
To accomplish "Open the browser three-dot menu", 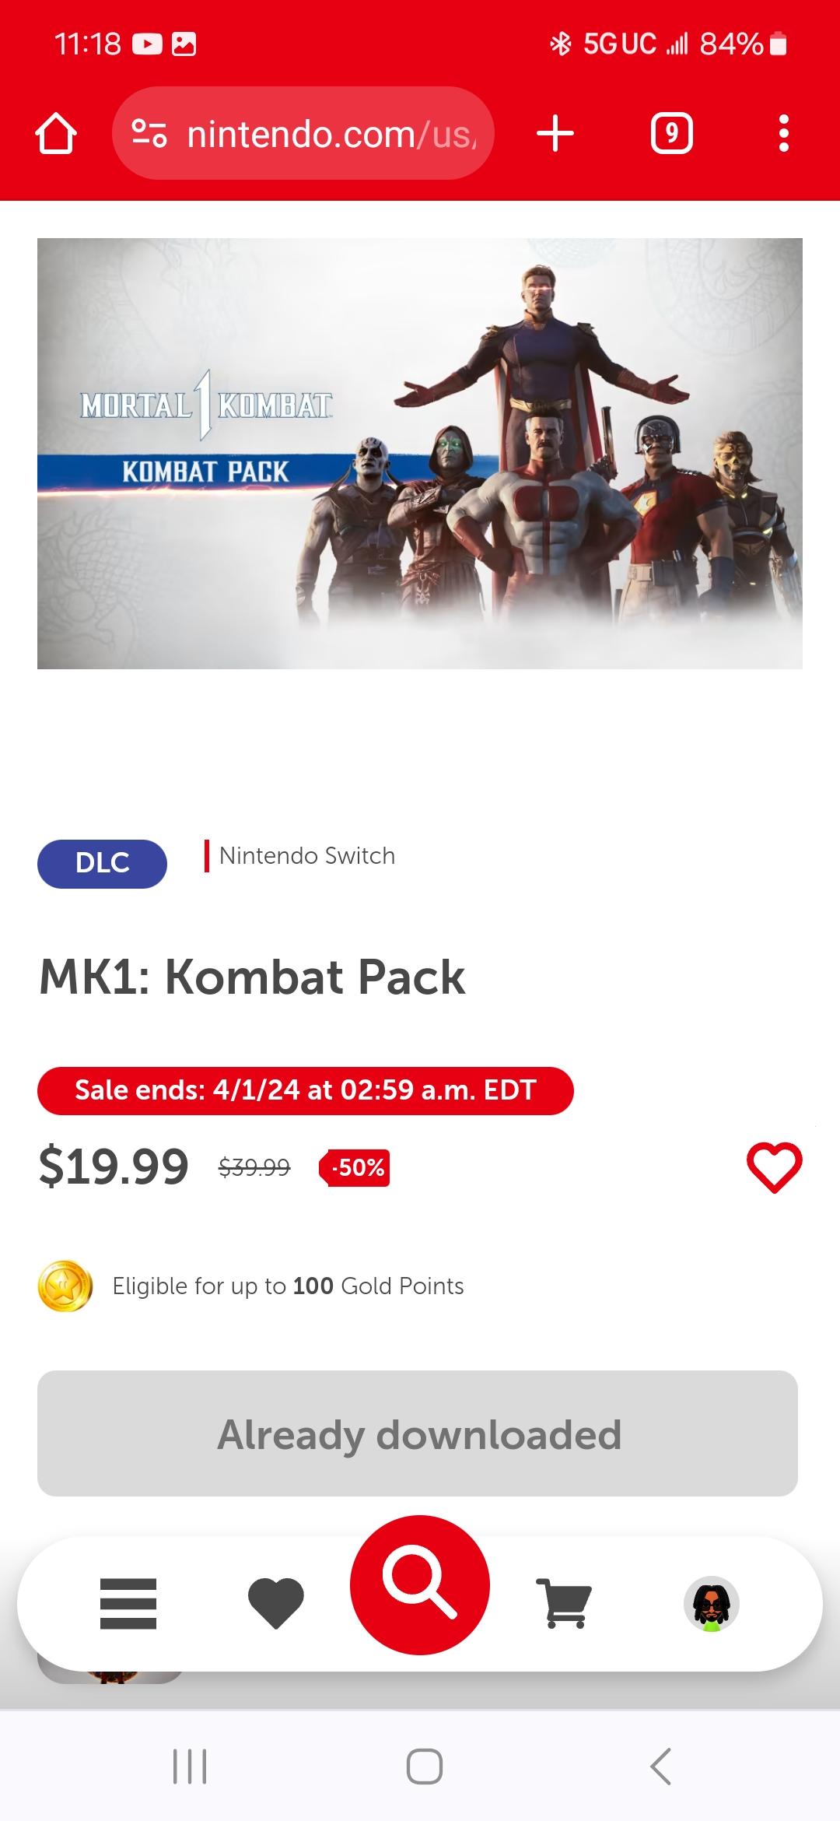I will point(783,134).
